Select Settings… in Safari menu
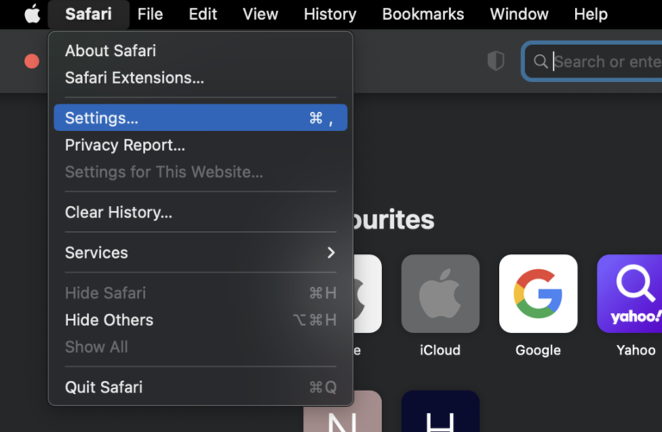This screenshot has width=662, height=432. (x=201, y=118)
